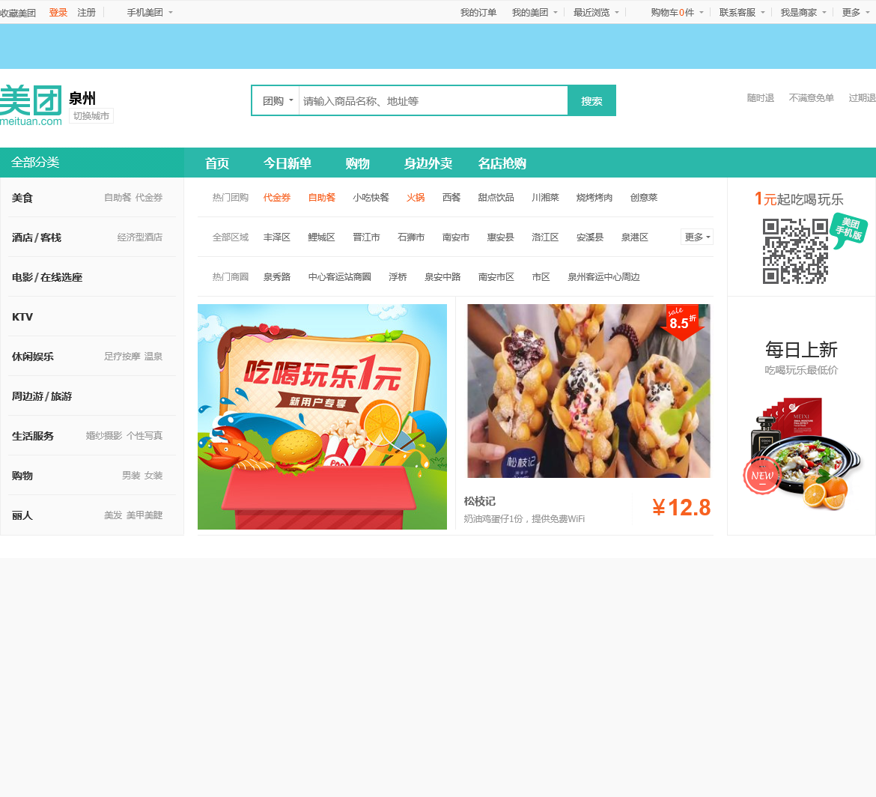The height and width of the screenshot is (797, 876).
Task: Click the 经济型酒店 sublink
Action: tap(140, 237)
